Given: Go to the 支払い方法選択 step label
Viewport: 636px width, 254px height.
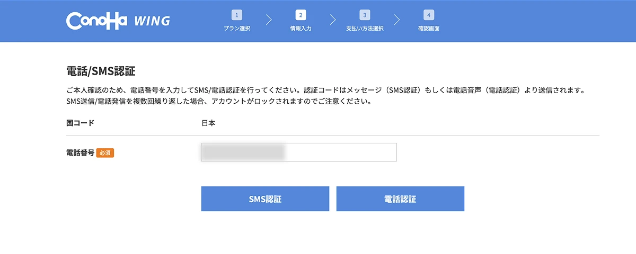Looking at the screenshot, I should [x=365, y=29].
